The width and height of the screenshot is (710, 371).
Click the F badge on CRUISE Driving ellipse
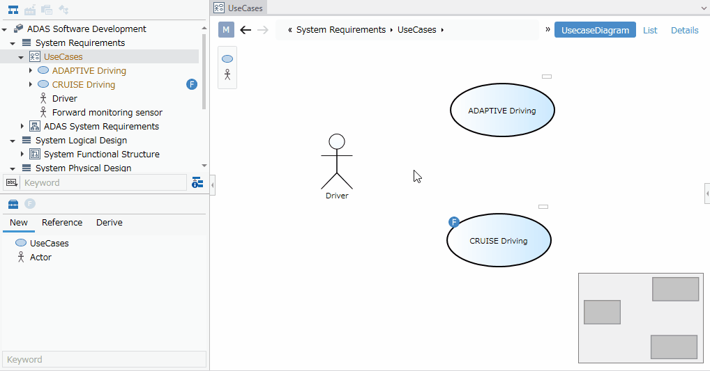click(454, 222)
